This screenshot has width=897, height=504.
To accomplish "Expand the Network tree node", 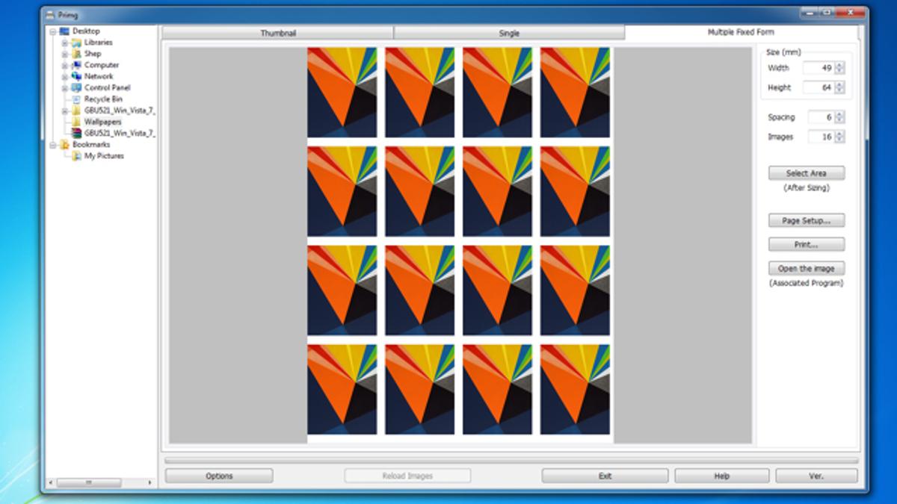I will coord(65,76).
